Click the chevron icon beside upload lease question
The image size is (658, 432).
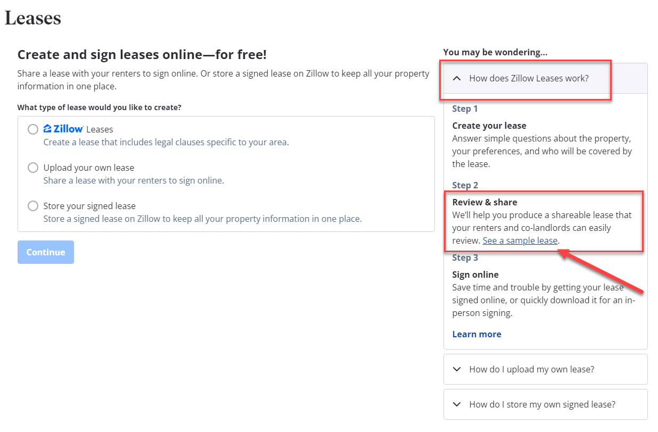(x=457, y=369)
